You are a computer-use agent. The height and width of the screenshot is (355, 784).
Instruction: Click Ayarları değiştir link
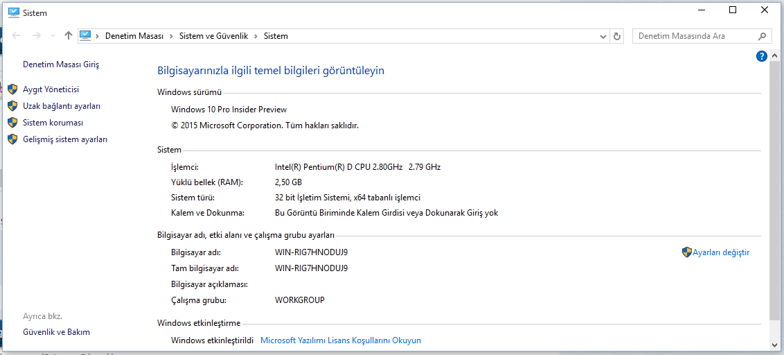721,252
